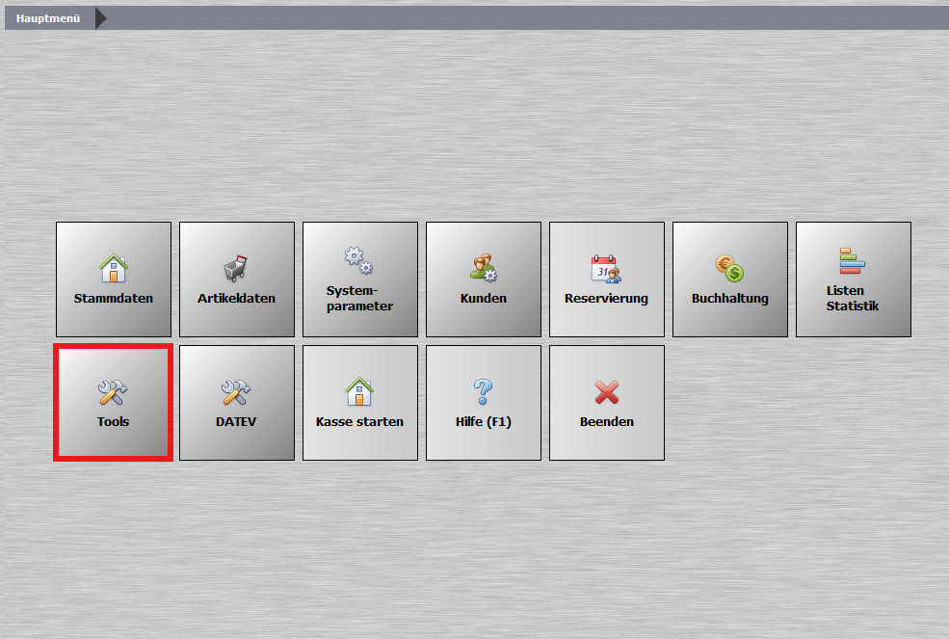Select the bar chart icon for Listen Statistik
The height and width of the screenshot is (639, 949).
853,260
